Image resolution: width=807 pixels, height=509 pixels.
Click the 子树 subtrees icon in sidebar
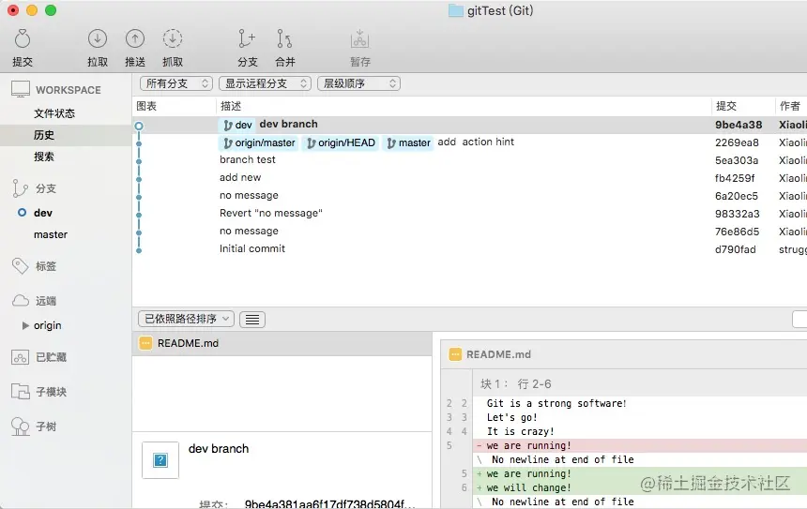(x=20, y=427)
